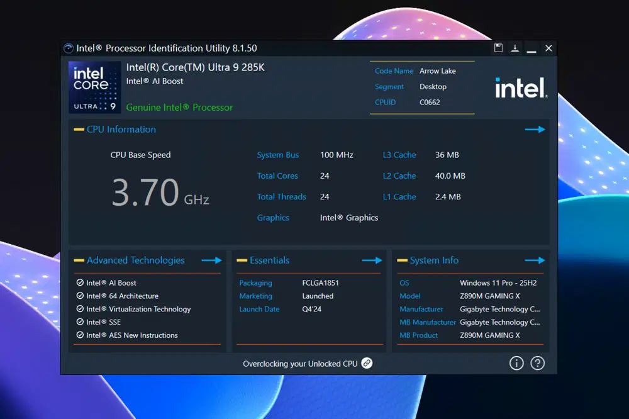Click the Launched marketing status value
Screen dimensions: 629x419
318,296
